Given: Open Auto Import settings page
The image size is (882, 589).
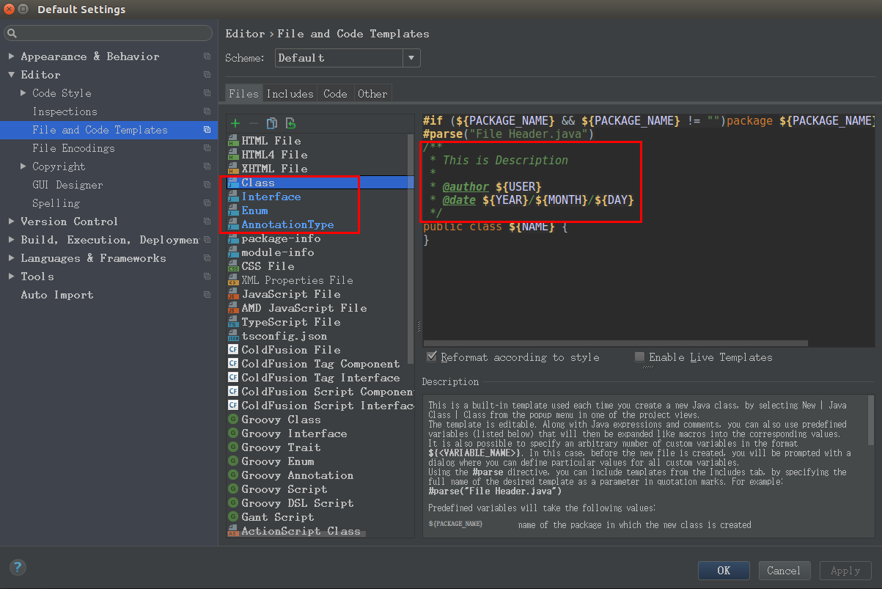Looking at the screenshot, I should [x=57, y=295].
